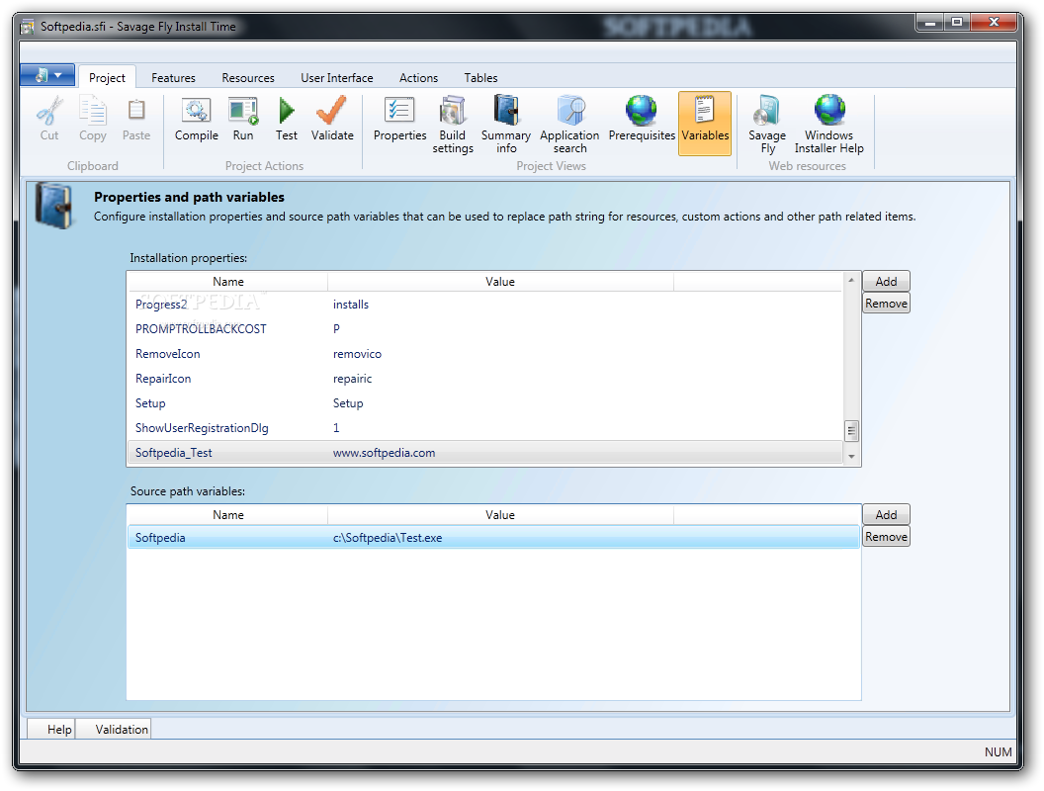Click the removico value cell

[x=358, y=354]
